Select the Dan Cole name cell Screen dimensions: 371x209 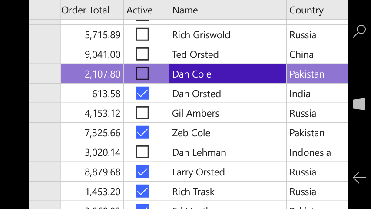pos(228,74)
